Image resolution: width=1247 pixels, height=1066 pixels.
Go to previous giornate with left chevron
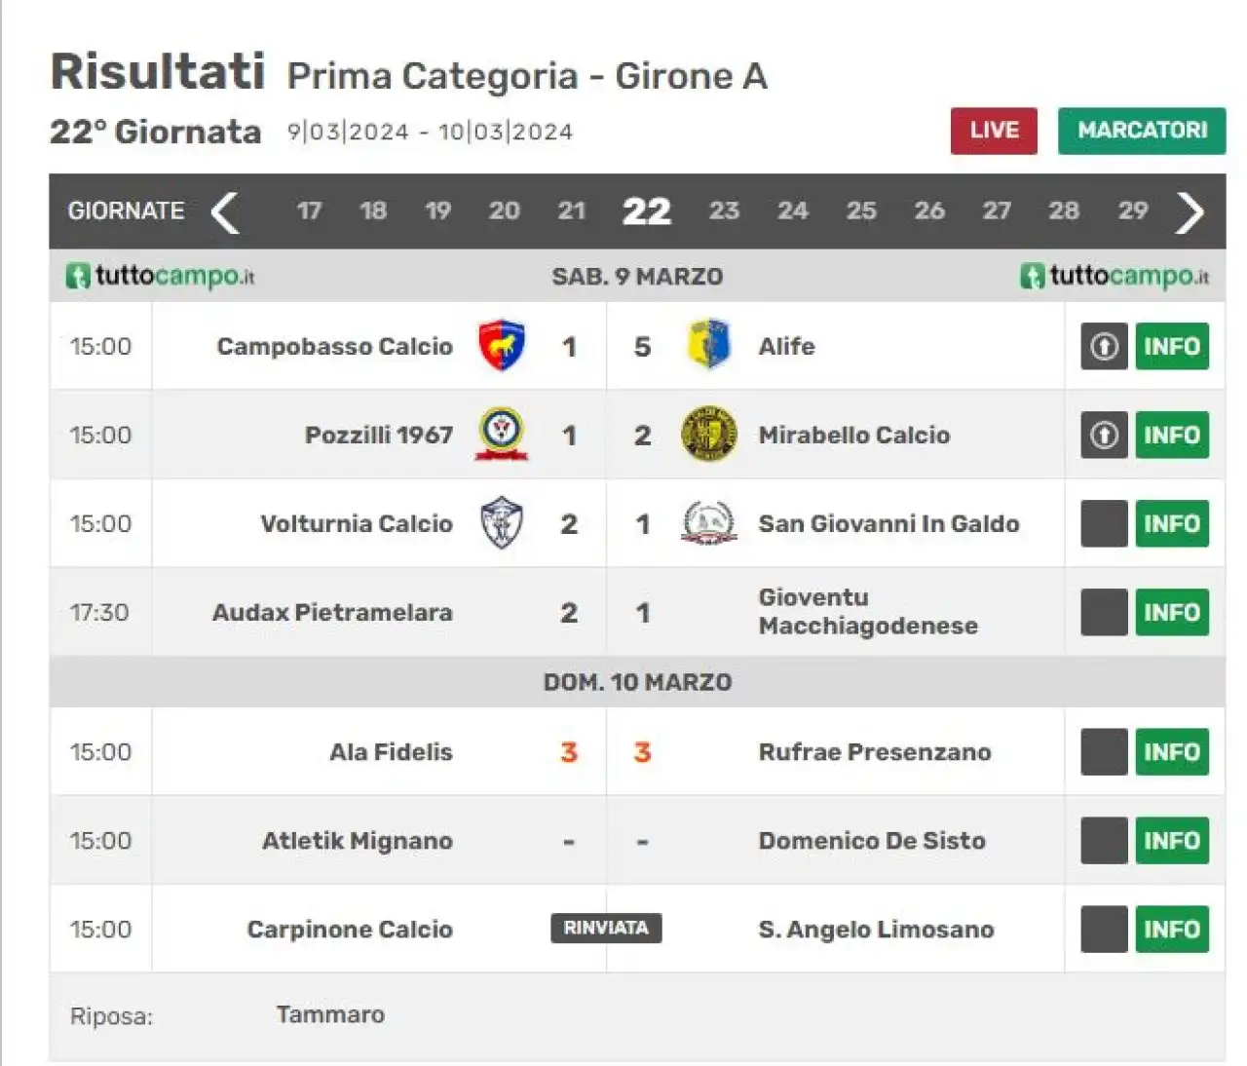[225, 211]
